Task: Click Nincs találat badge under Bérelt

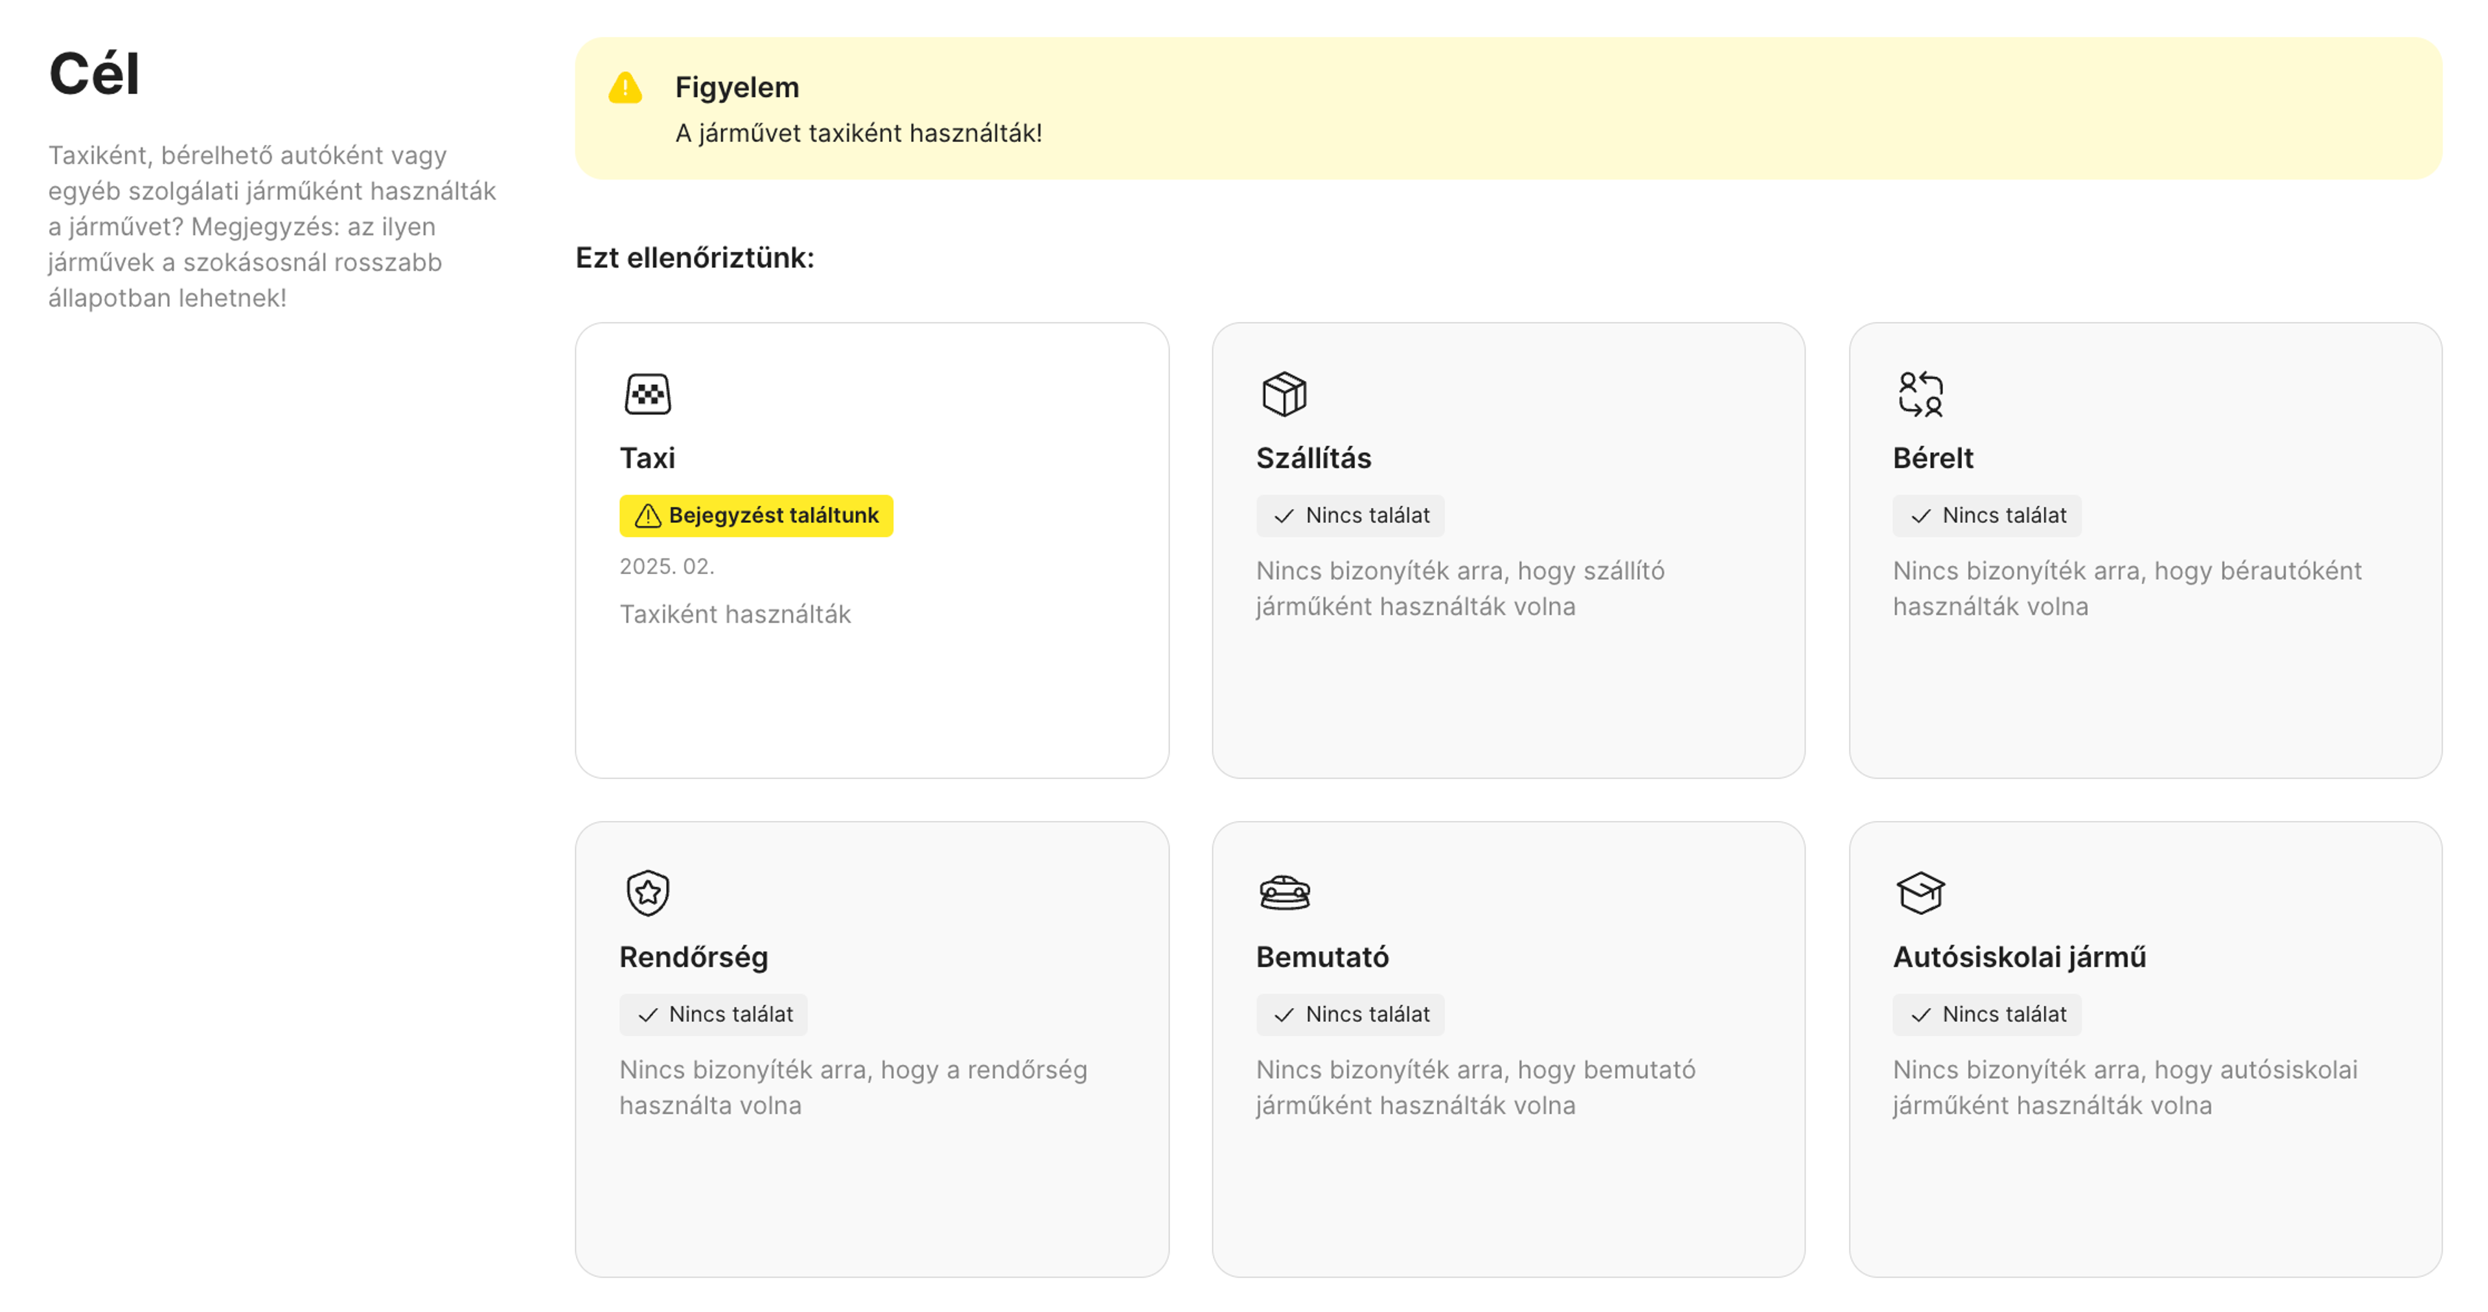Action: pyautogui.click(x=1986, y=516)
